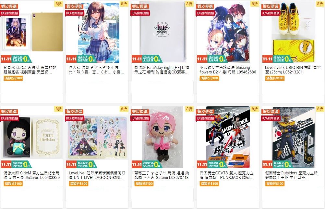Click 滿額折$100 tag under Kamen Rider Outsiders
The width and height of the screenshot is (325, 209).
coord(274,183)
